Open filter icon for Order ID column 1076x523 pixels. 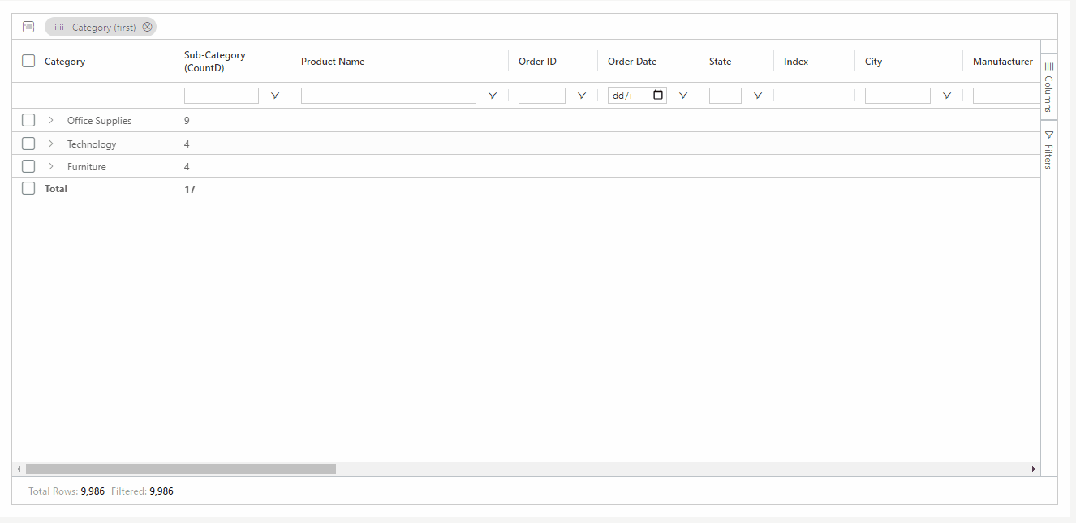(x=582, y=96)
